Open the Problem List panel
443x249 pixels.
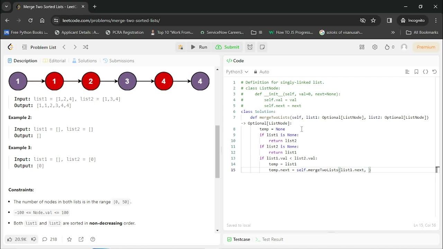39,47
